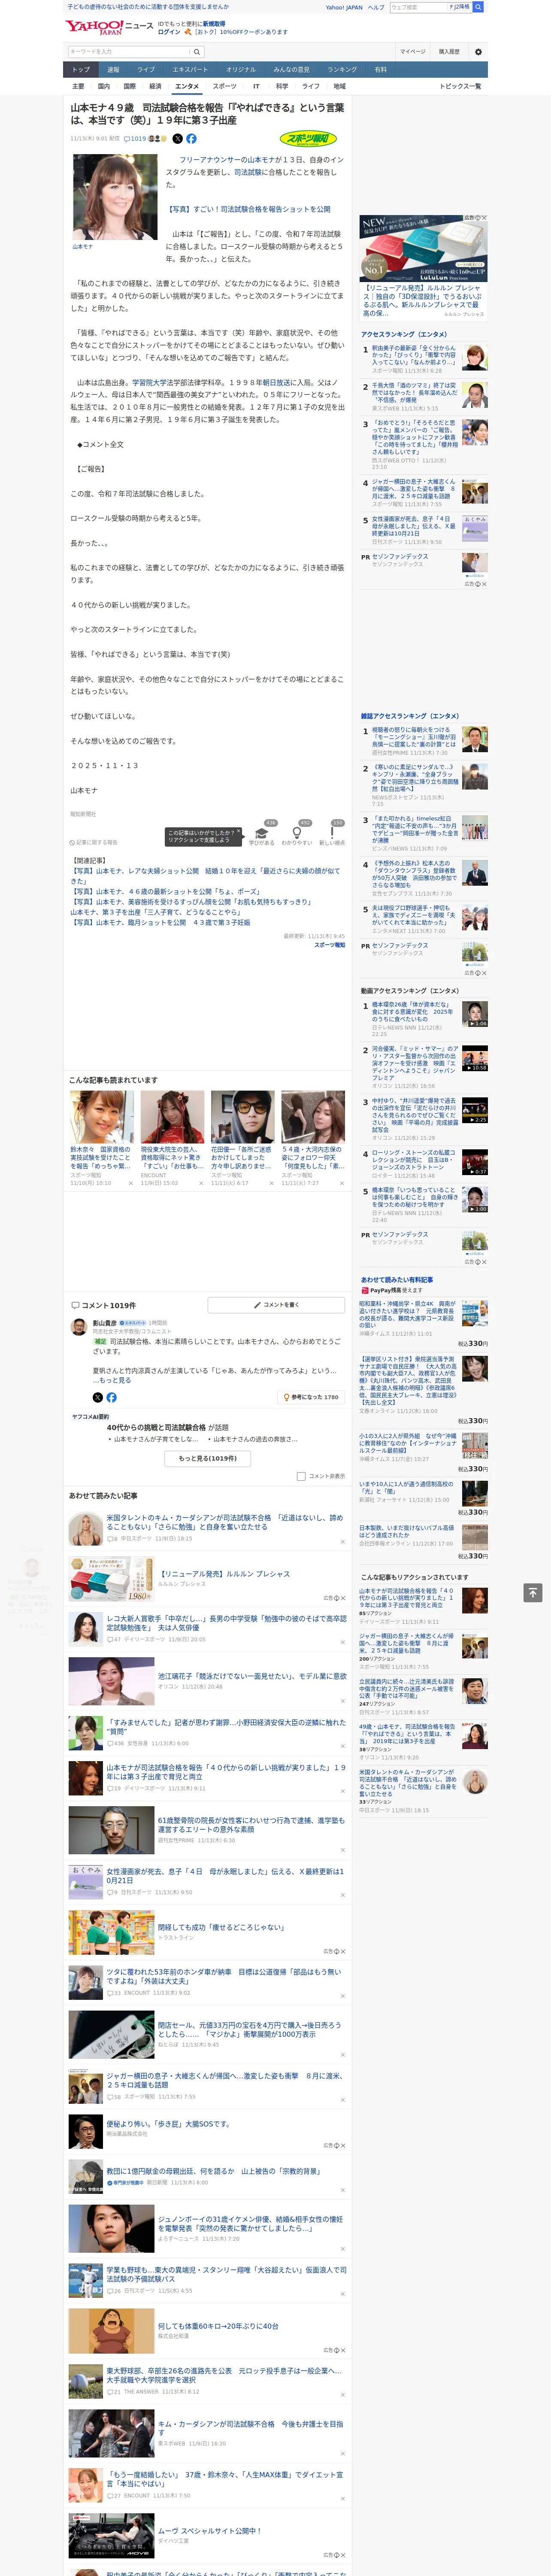Image resolution: width=551 pixels, height=2576 pixels.
Task: Share expert comment on X
Action: click(97, 1397)
